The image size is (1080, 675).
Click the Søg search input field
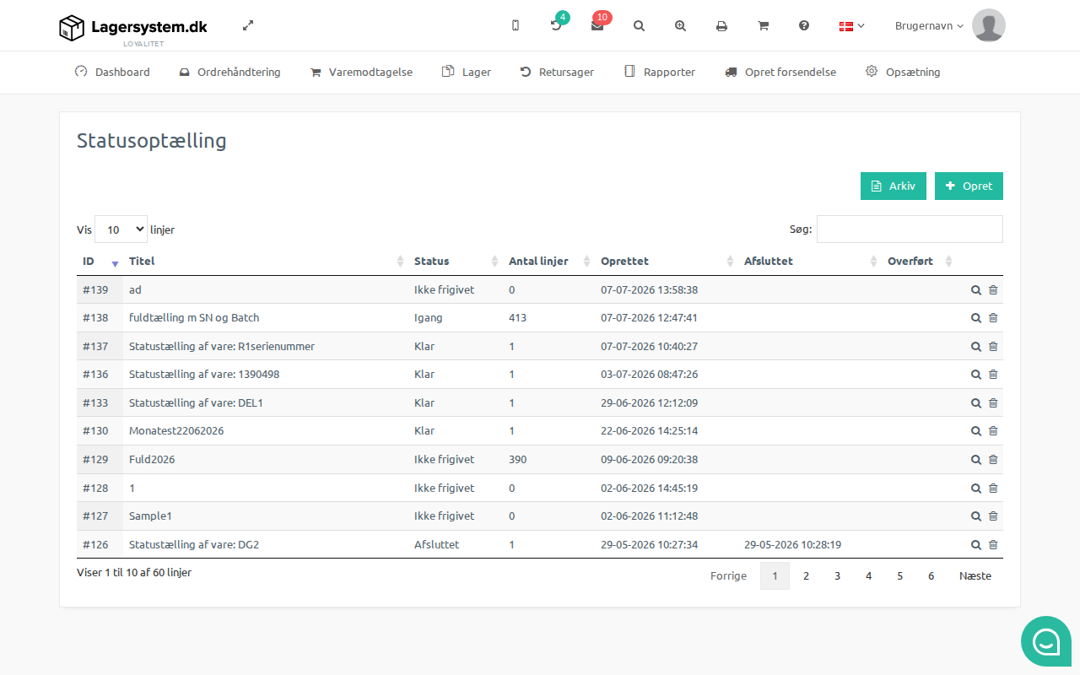(910, 229)
